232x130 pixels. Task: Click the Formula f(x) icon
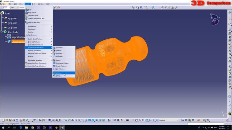[x=40, y=120]
